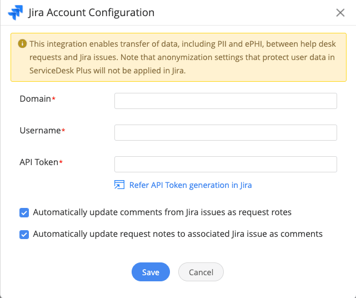
Task: Click into the Username input box
Action: 225,132
